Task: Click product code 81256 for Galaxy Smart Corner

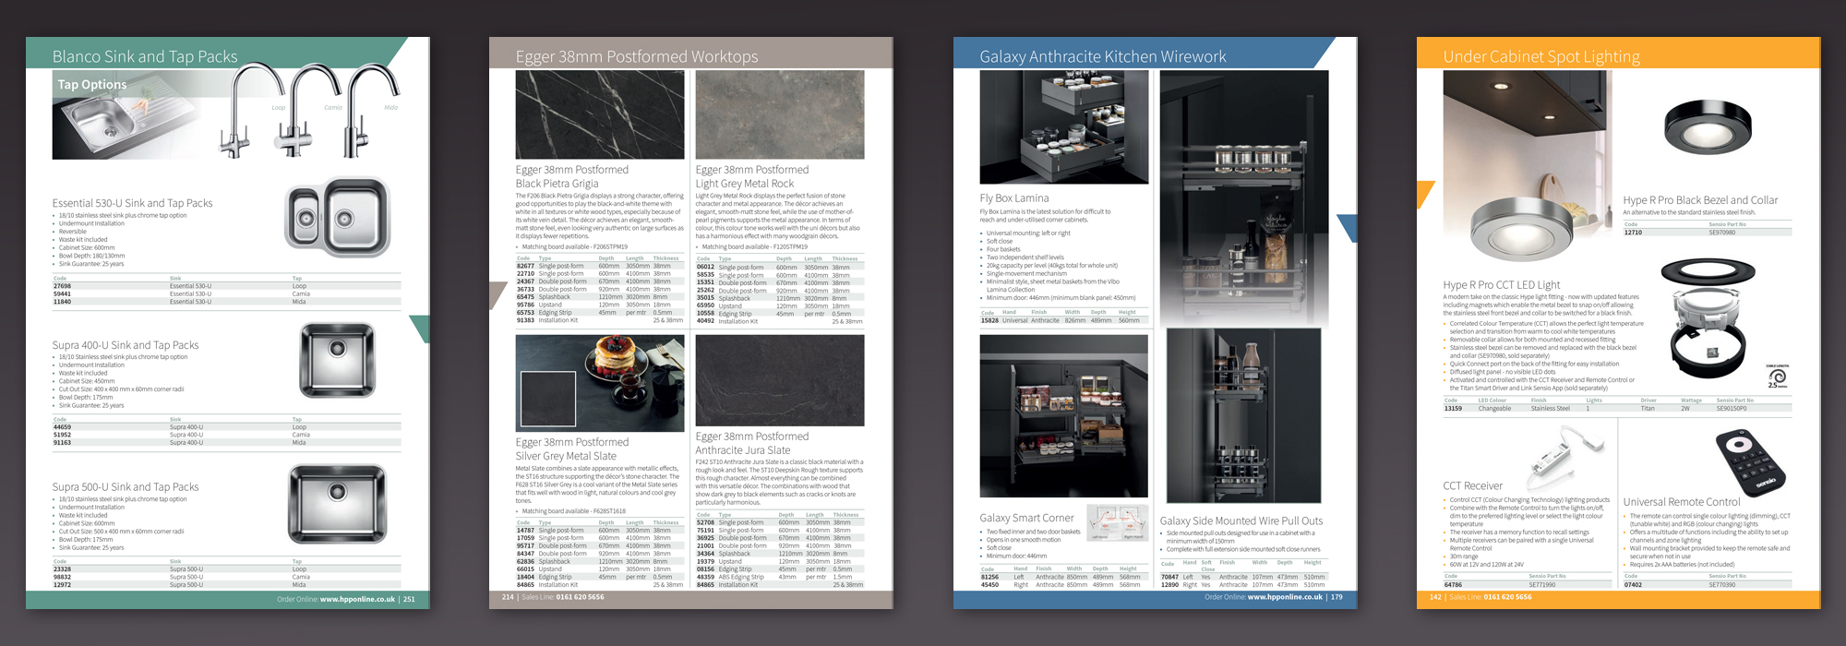Action: point(989,577)
